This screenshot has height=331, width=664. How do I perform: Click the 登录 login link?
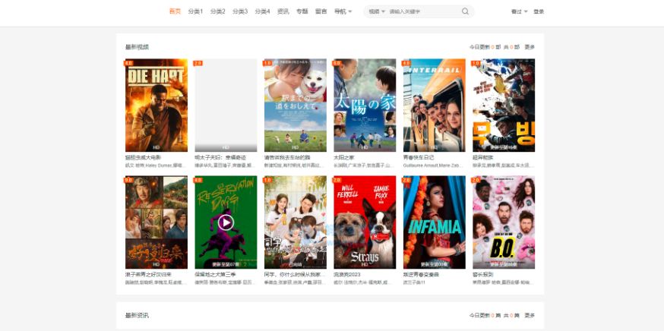[539, 11]
